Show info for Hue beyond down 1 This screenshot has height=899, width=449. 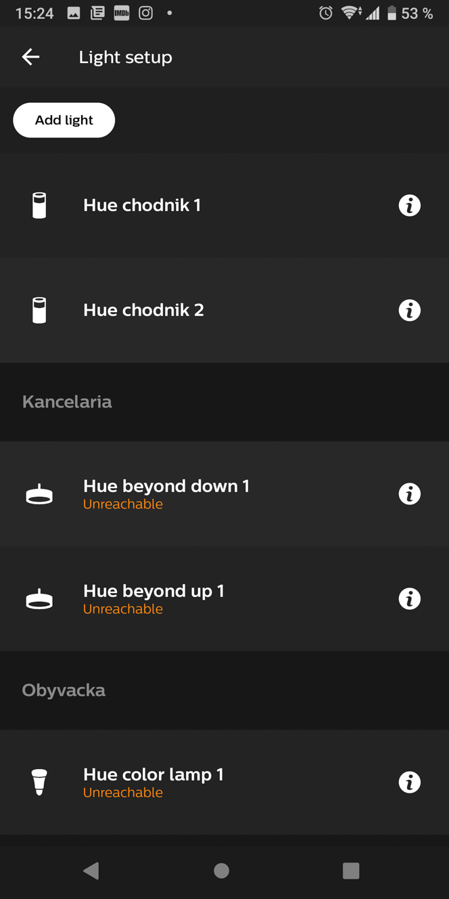tap(409, 494)
